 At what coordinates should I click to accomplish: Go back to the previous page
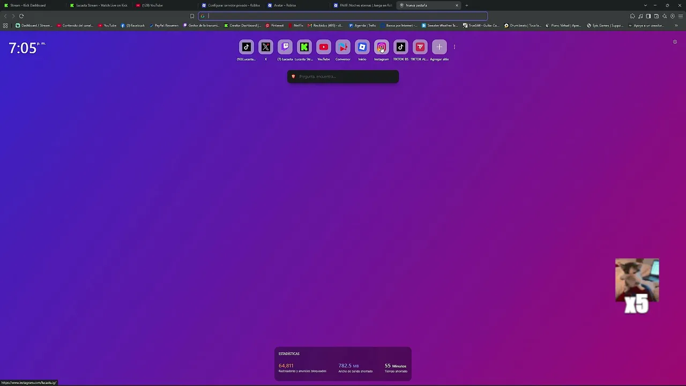coord(5,16)
